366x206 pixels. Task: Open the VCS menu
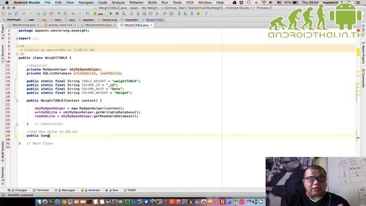click(189, 2)
